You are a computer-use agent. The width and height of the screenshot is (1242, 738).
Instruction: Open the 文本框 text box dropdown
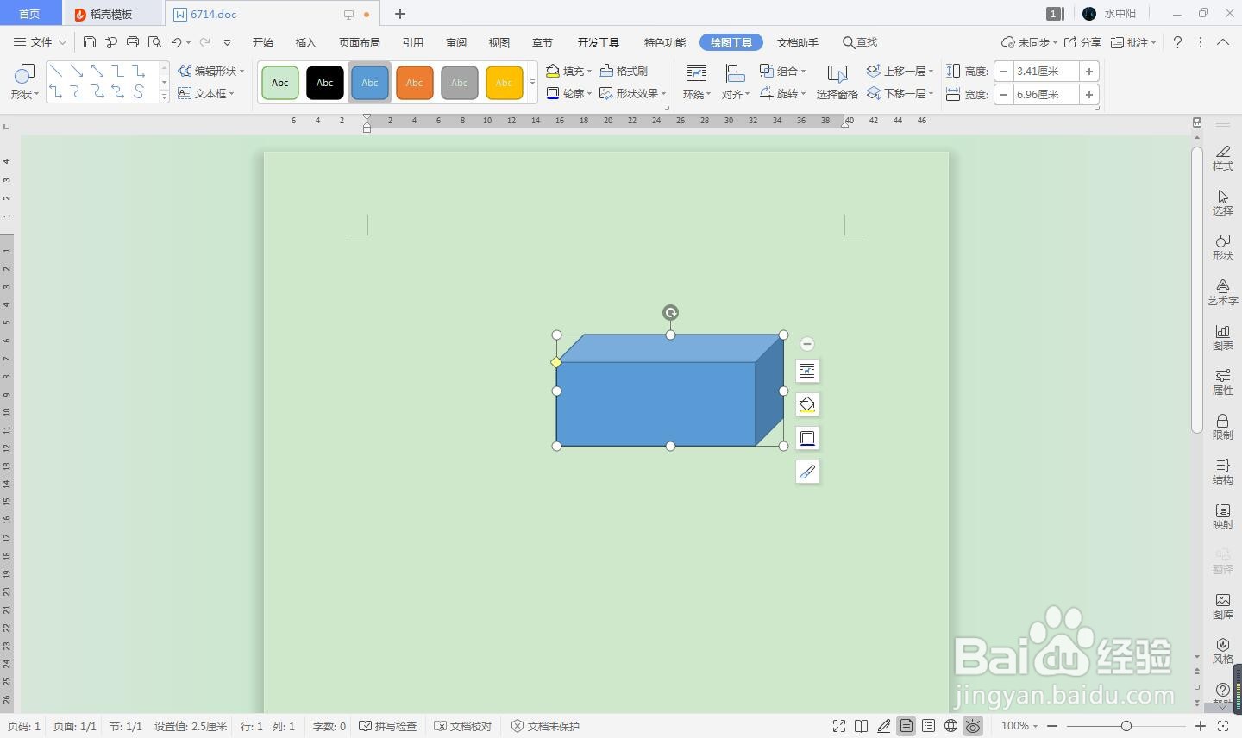(x=206, y=93)
